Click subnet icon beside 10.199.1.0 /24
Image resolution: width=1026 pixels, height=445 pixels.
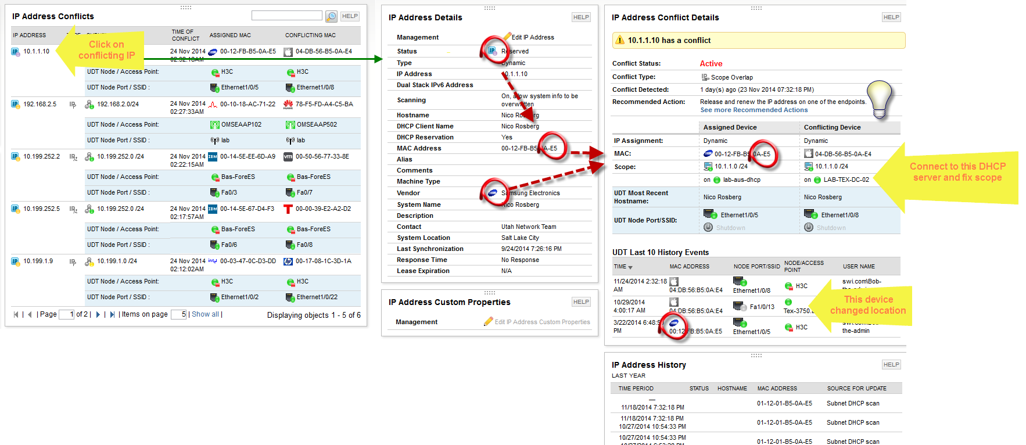89,262
